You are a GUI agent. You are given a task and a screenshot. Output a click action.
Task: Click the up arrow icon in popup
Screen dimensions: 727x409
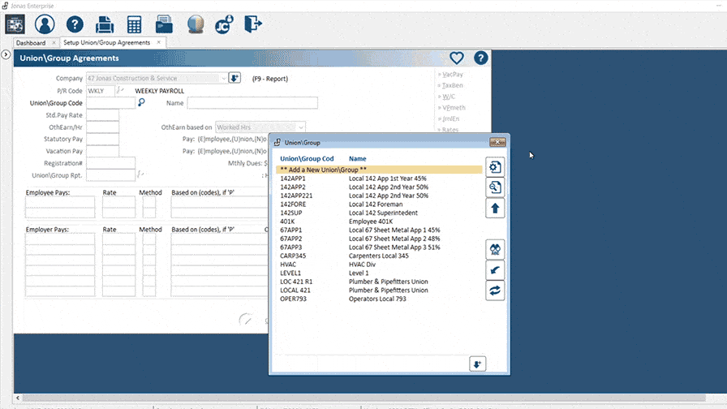(495, 209)
